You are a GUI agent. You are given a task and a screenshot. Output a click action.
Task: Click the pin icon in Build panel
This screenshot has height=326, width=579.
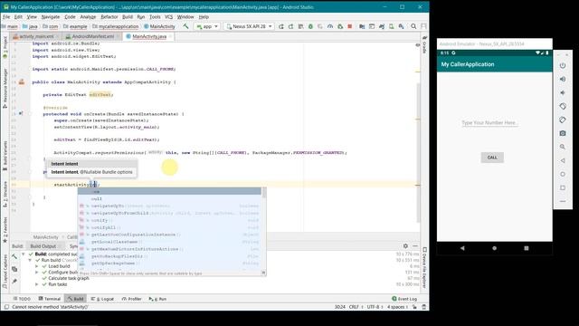coord(14,282)
